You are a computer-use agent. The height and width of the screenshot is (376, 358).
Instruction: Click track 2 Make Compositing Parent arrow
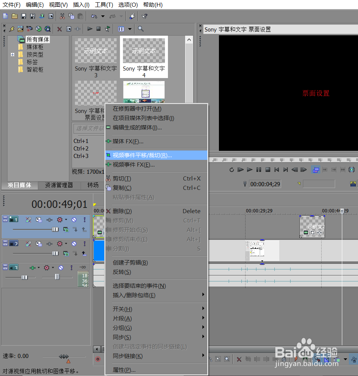(x=84, y=253)
